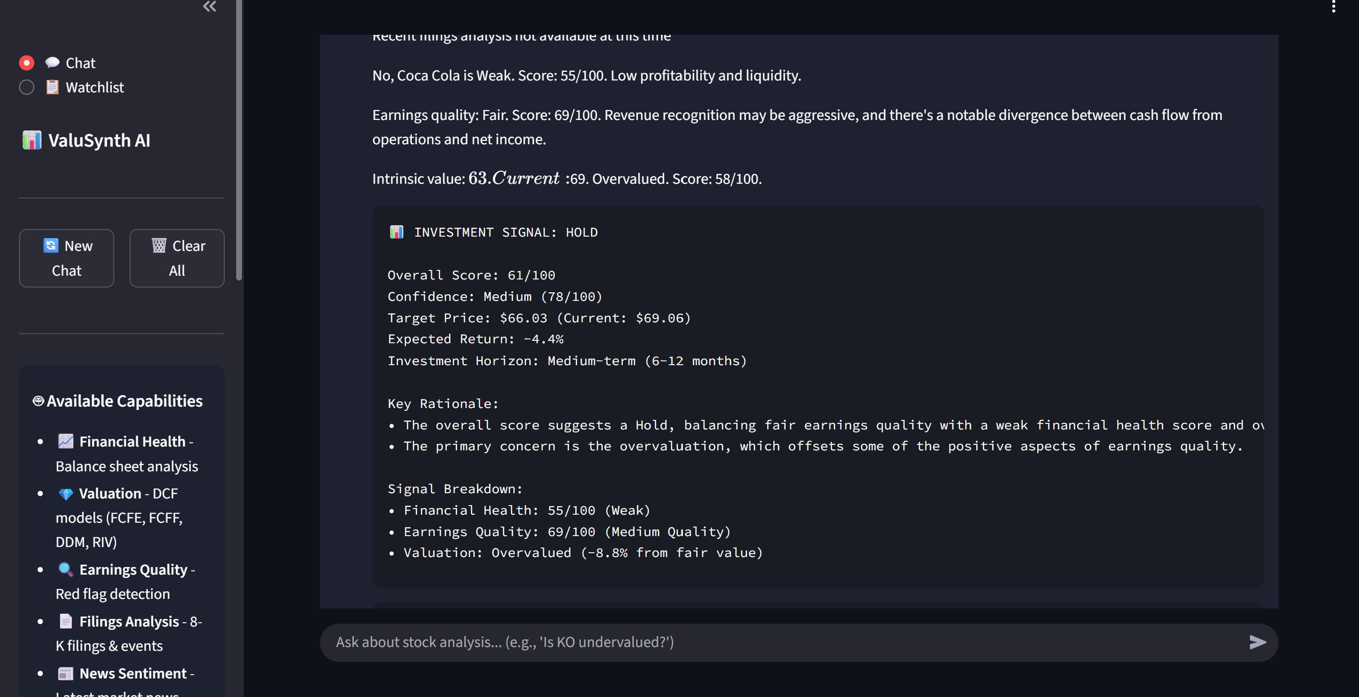Viewport: 1359px width, 697px height.
Task: Click the send arrow icon
Action: [1257, 642]
